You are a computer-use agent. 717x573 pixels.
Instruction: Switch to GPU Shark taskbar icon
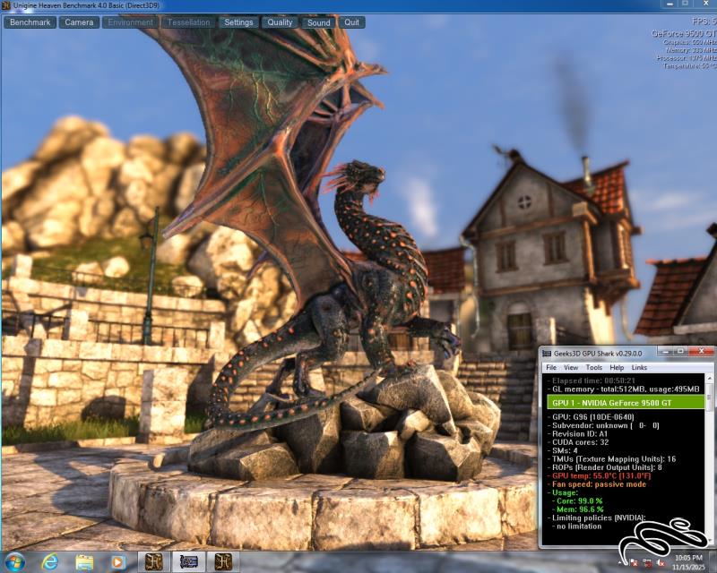189,561
